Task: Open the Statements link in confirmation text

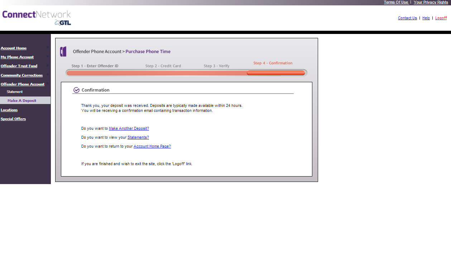Action: 138,137
